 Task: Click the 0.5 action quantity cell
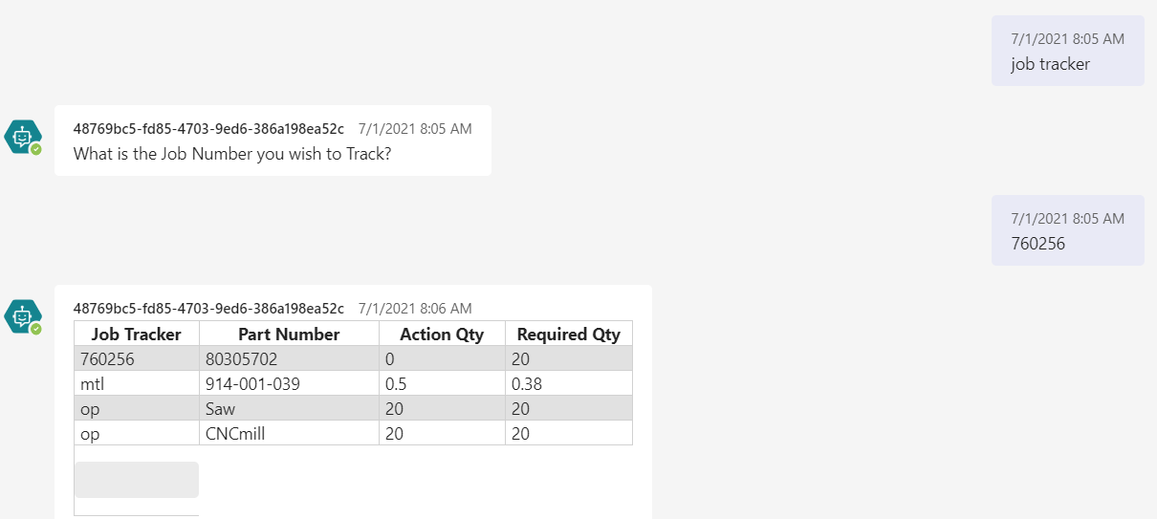[442, 384]
